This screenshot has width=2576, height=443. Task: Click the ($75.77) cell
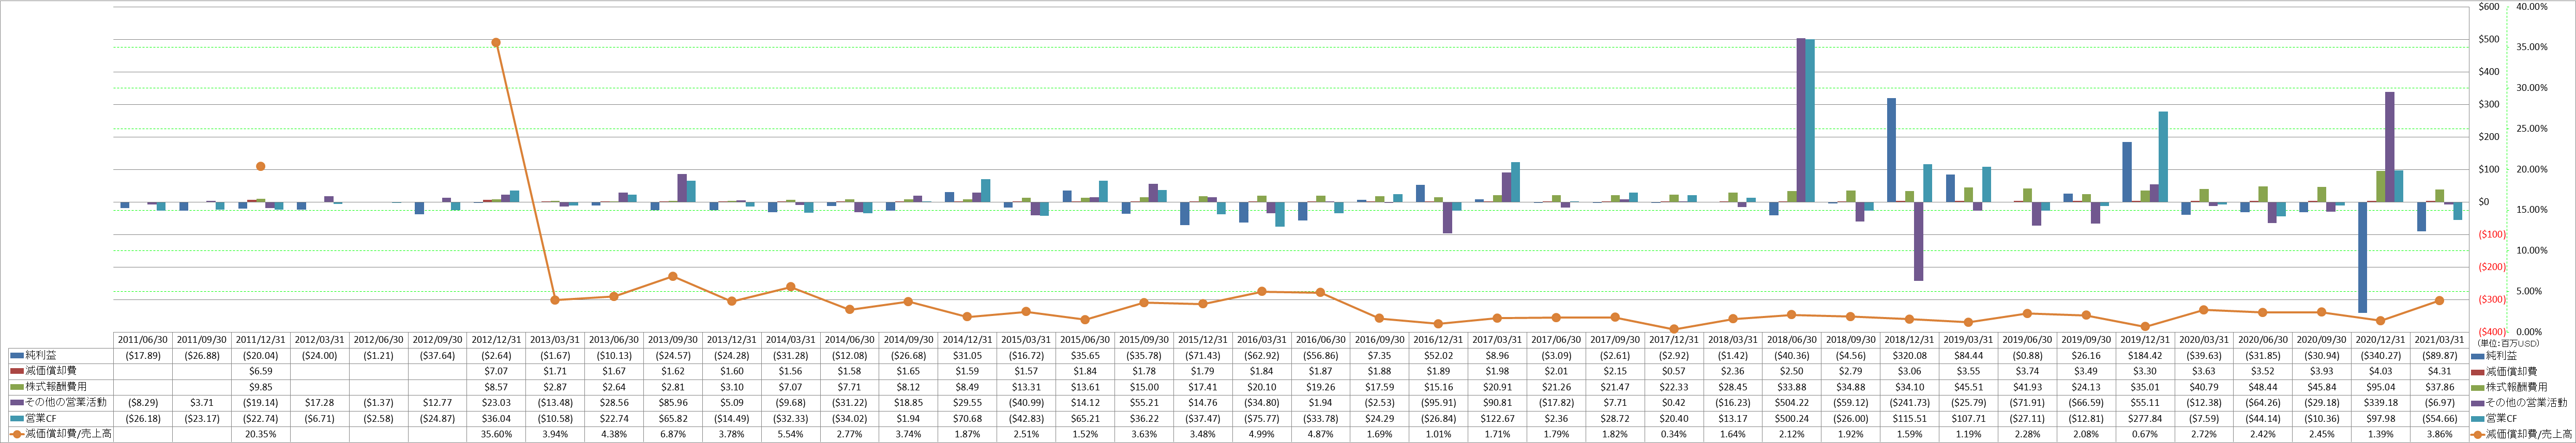coord(1261,419)
